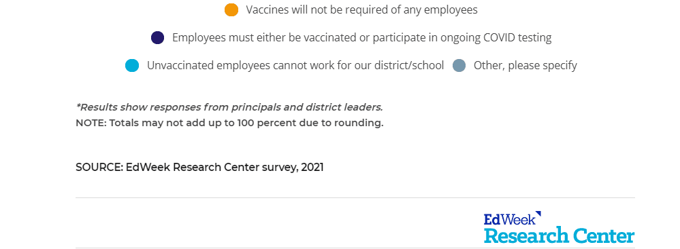Click the small triangle accent on the EdWeek logo

point(538,214)
